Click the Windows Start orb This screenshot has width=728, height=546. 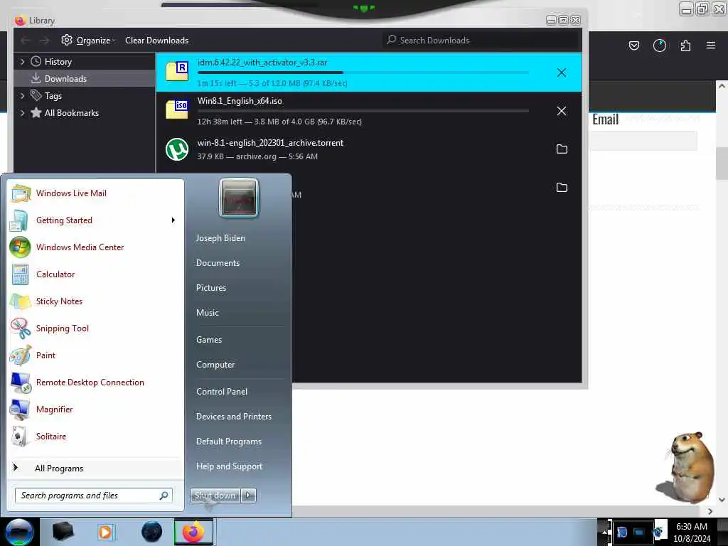19,532
